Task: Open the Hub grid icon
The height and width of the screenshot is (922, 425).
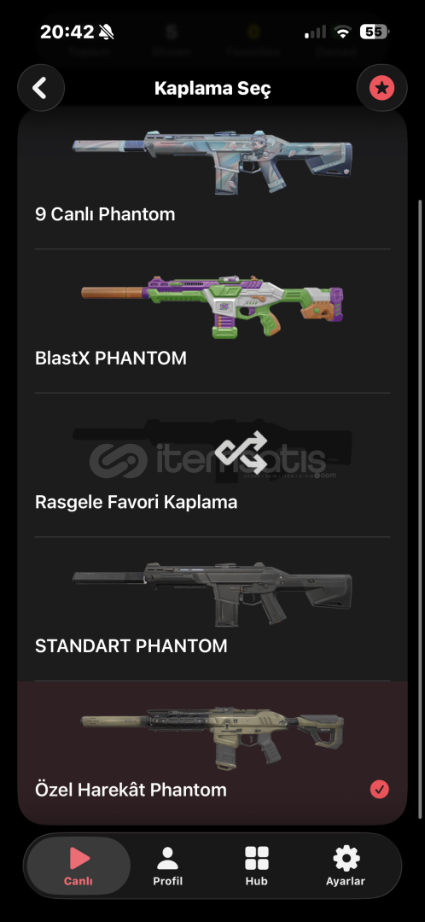Action: 257,859
